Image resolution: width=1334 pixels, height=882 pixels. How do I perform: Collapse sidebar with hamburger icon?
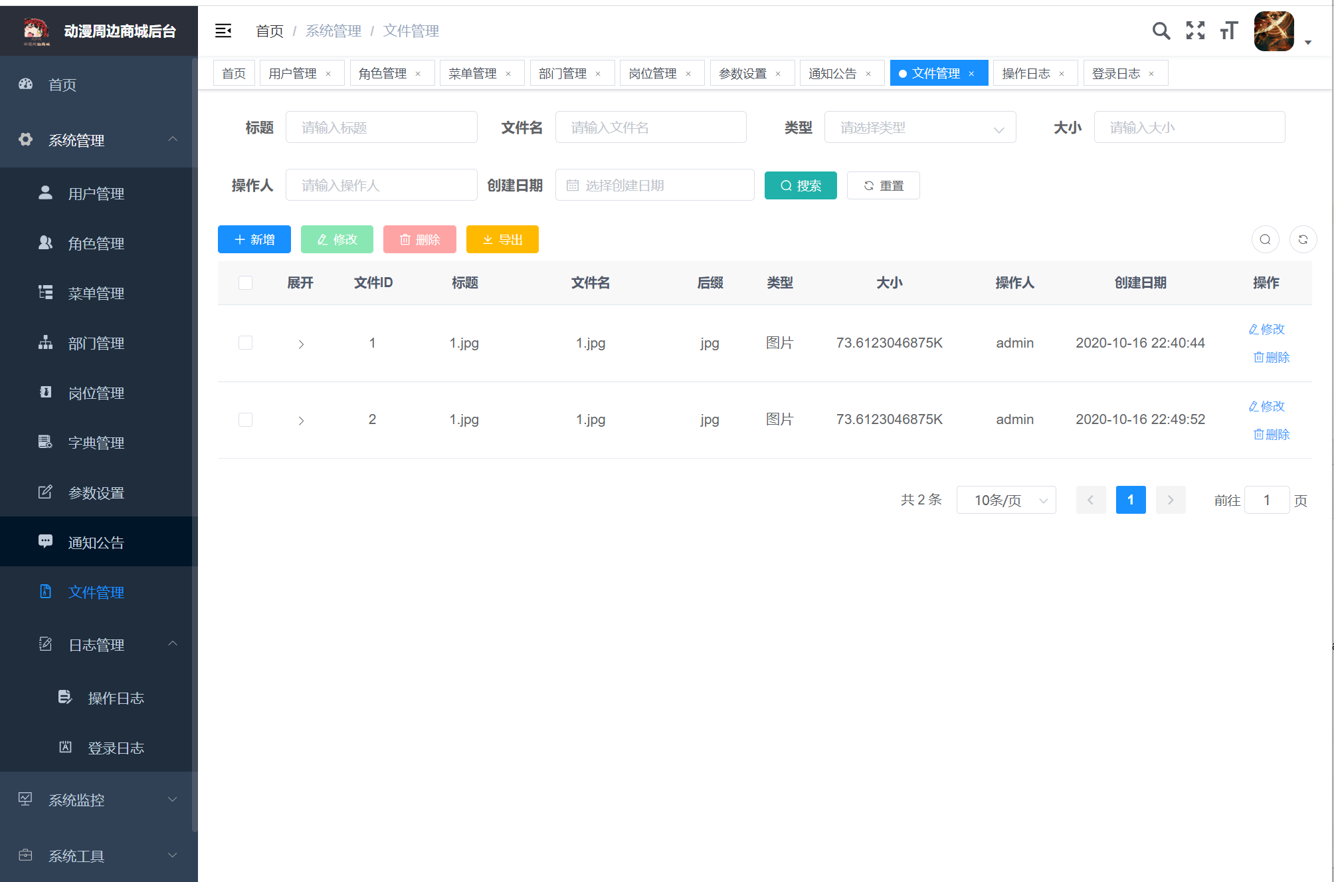coord(223,31)
